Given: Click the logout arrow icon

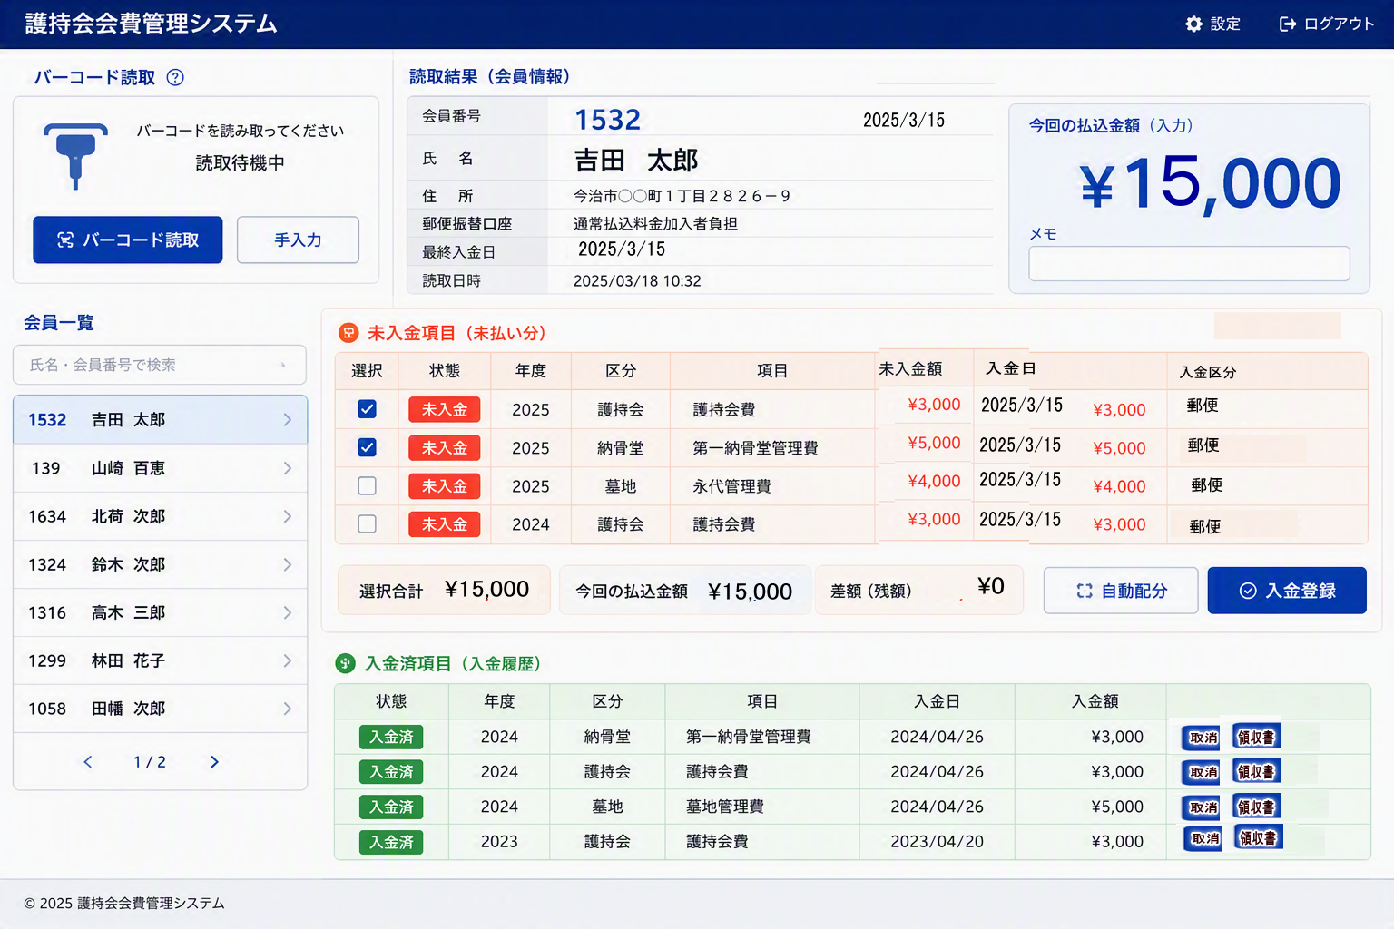Looking at the screenshot, I should tap(1287, 24).
